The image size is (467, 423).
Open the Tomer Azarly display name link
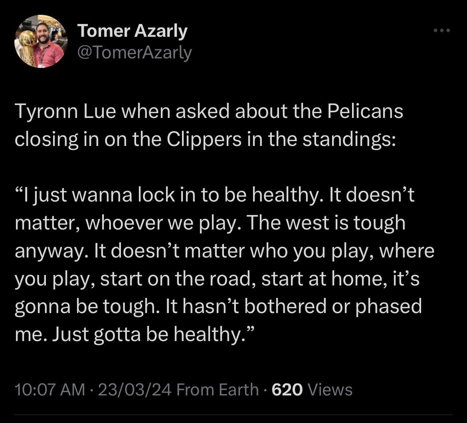coord(132,31)
